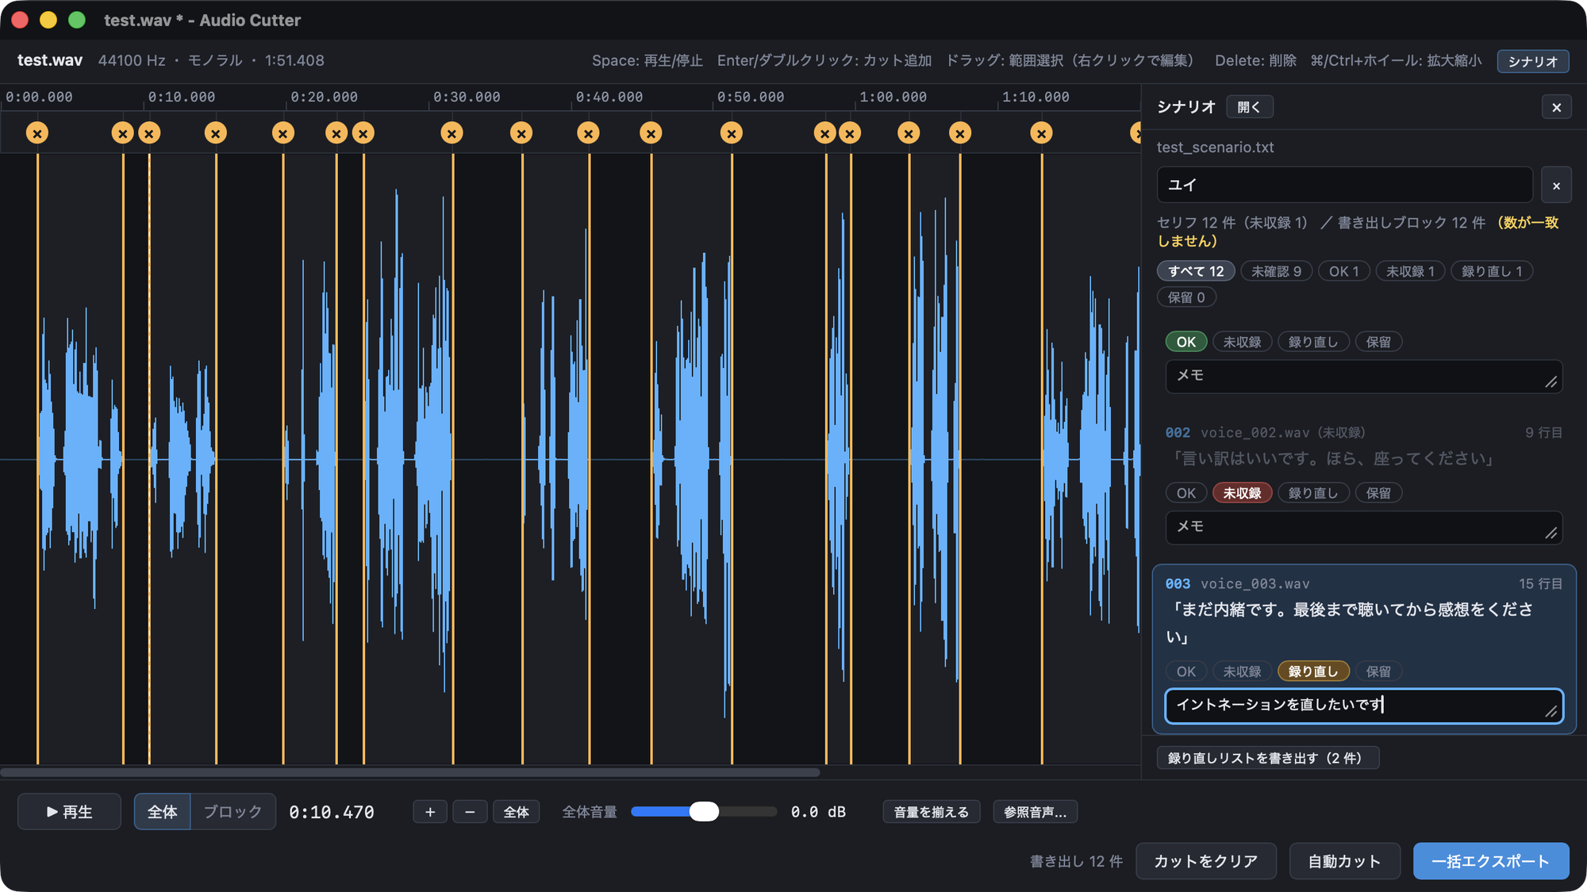Open a scenario file with 開く
Image resolution: width=1587 pixels, height=892 pixels.
1249,107
